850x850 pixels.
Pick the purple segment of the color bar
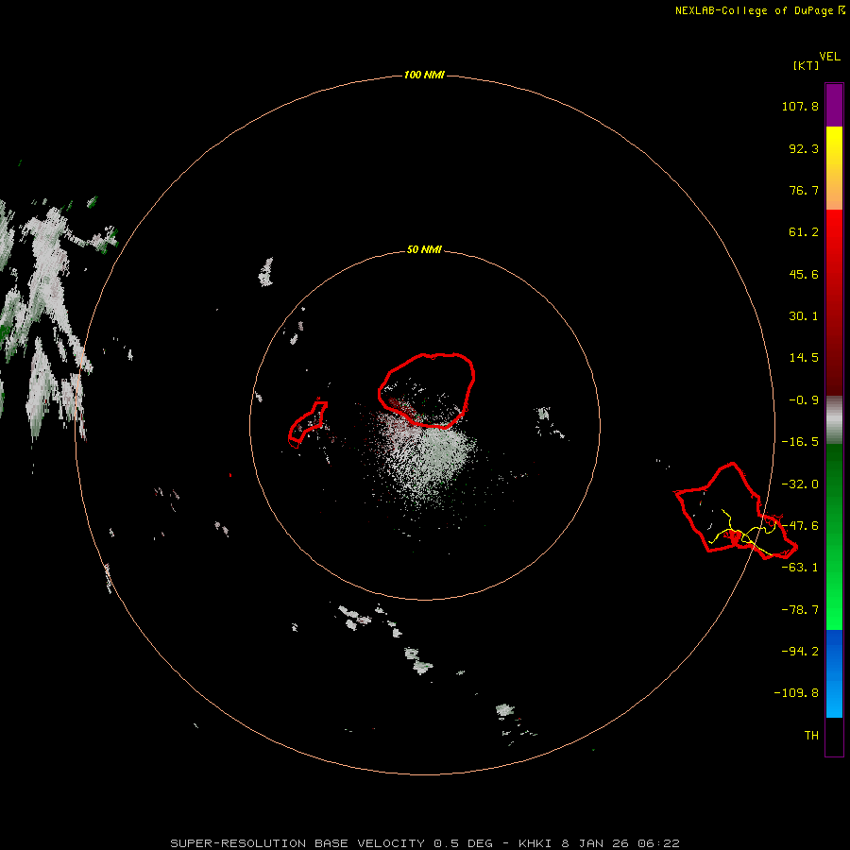pos(834,105)
